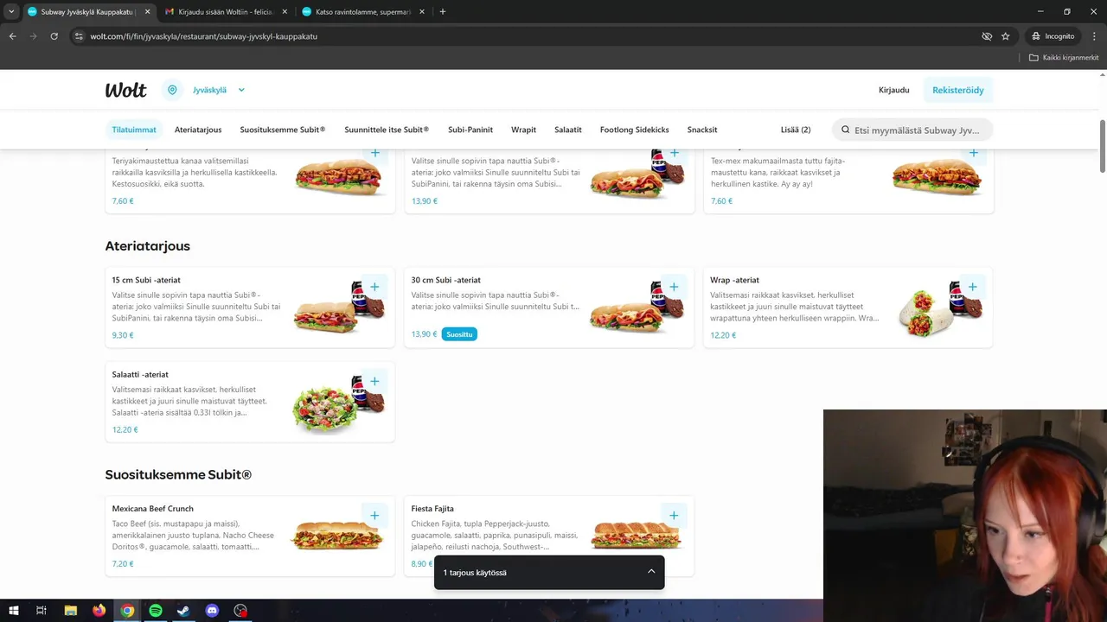Image resolution: width=1107 pixels, height=622 pixels.
Task: Open the Chrome three-dot menu
Action: click(x=1093, y=36)
